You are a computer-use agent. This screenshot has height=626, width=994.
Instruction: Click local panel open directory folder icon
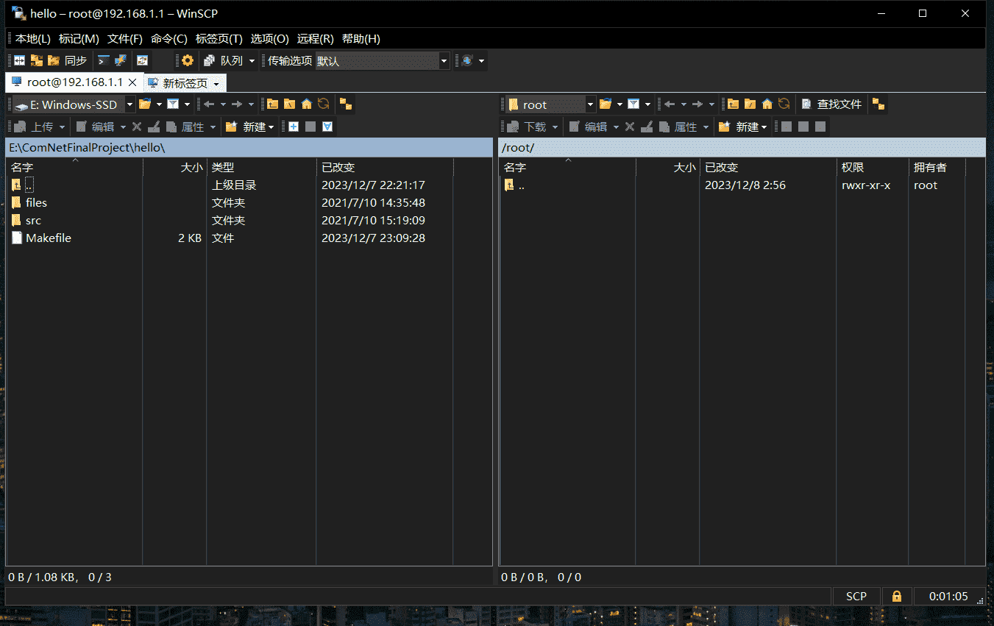pos(145,104)
